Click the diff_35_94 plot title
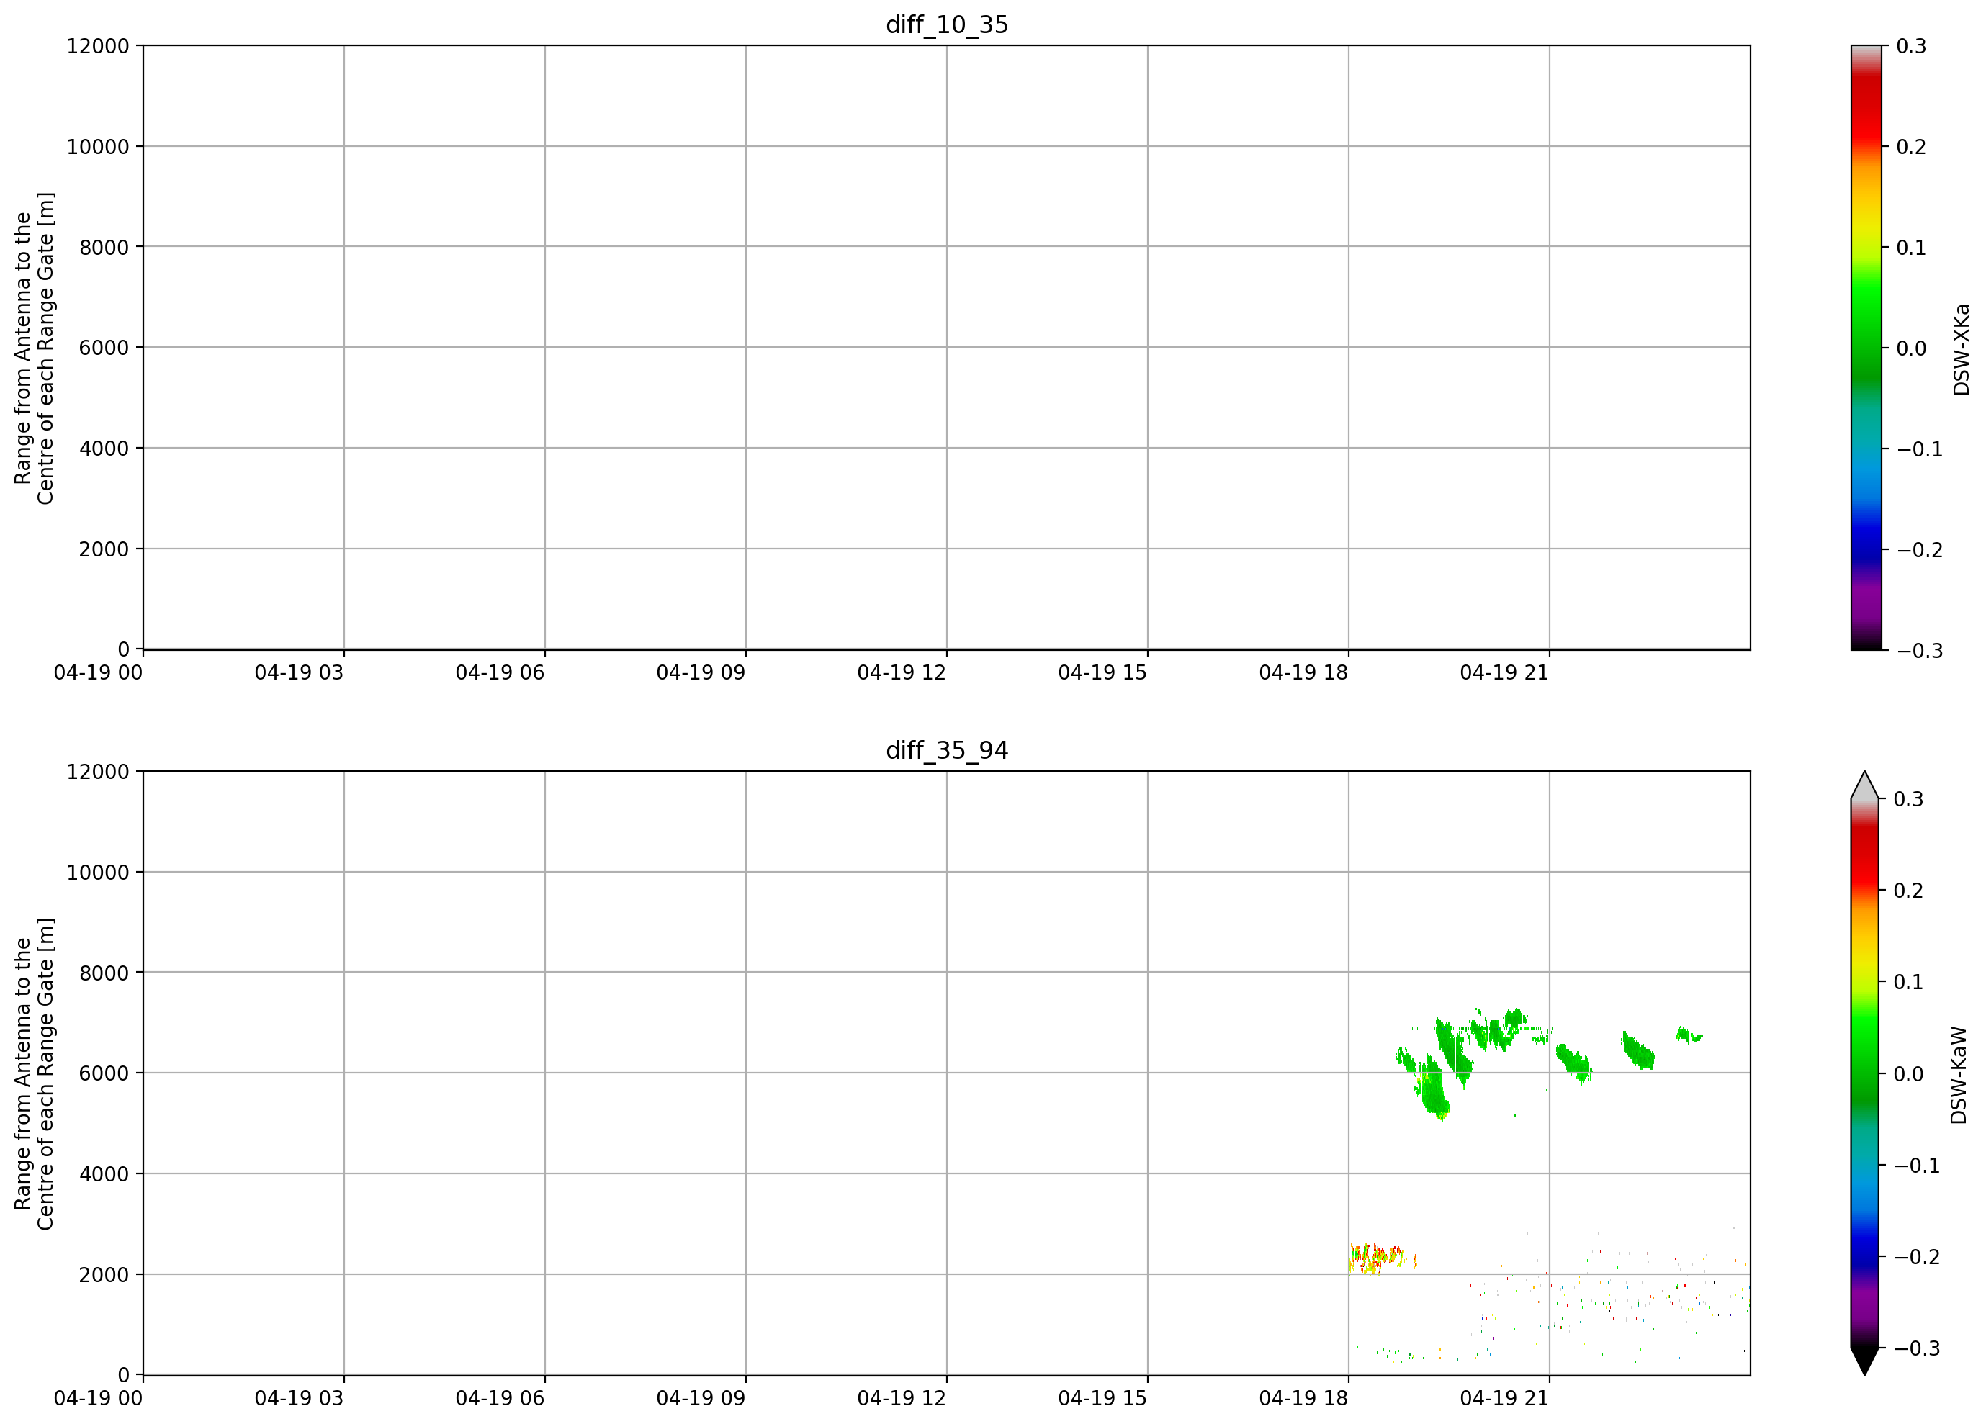Viewport: 1986px width, 1424px height. point(947,750)
